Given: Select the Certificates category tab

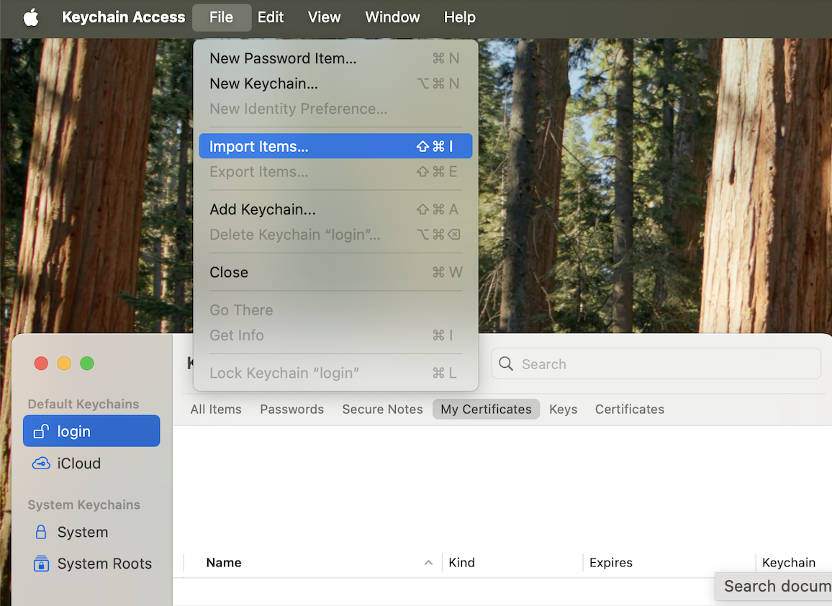Looking at the screenshot, I should [629, 409].
